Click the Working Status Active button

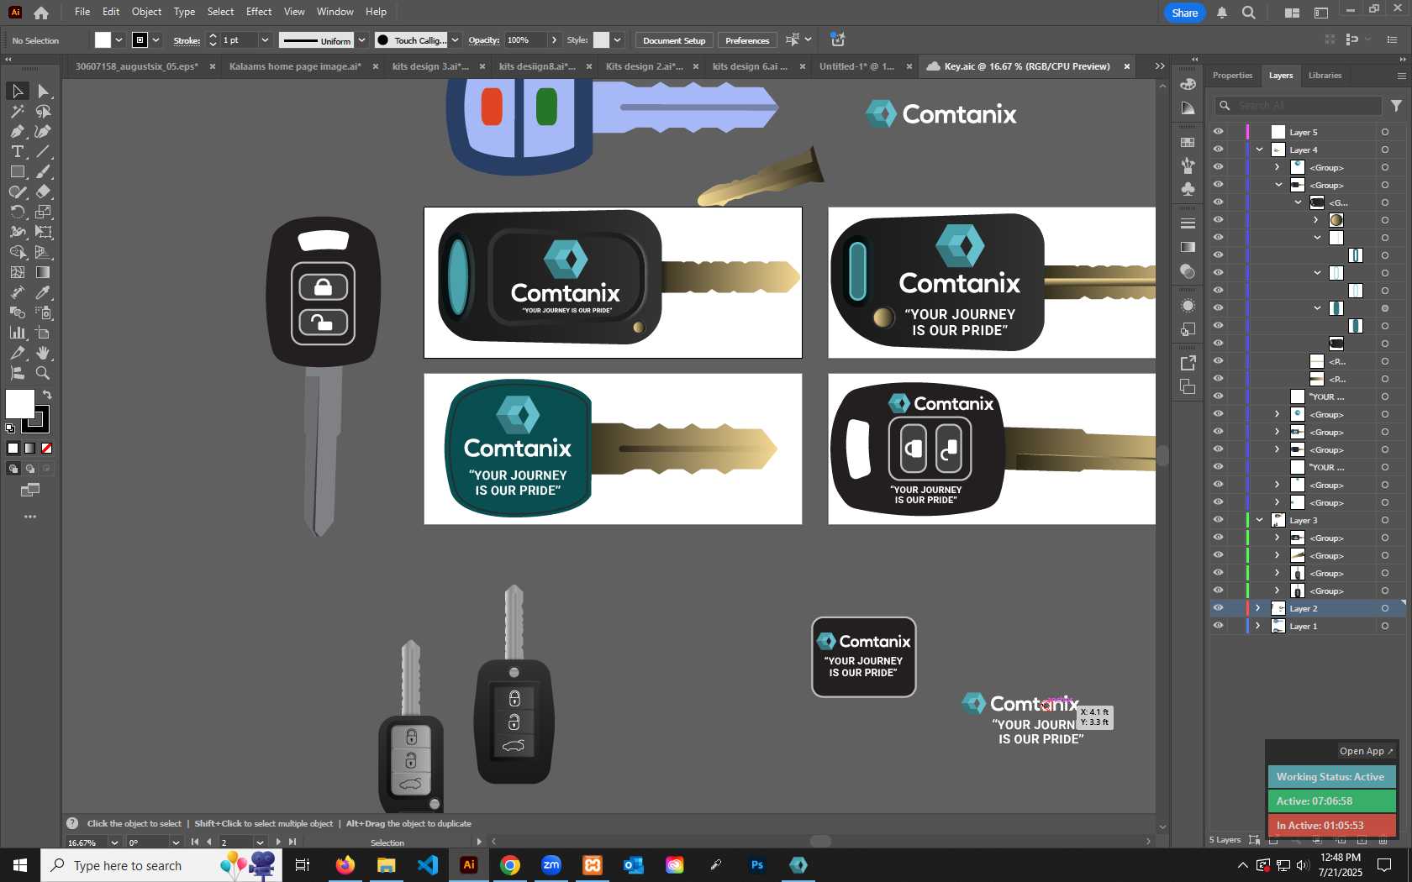tap(1330, 777)
